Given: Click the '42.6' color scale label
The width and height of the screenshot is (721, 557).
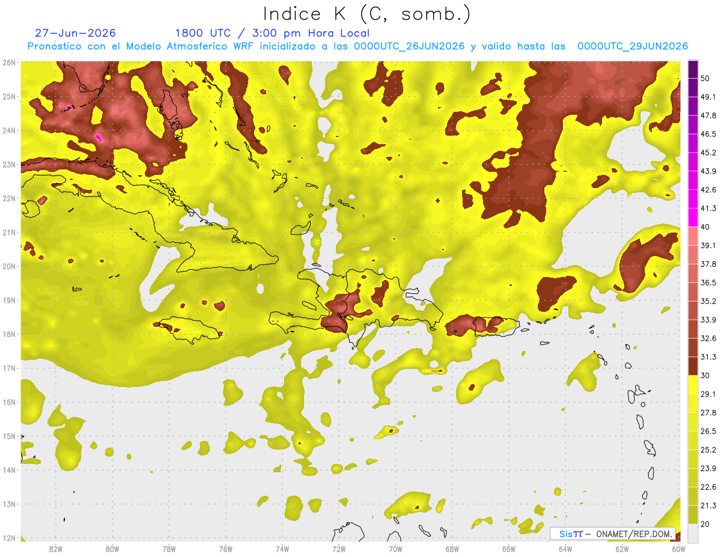Looking at the screenshot, I should (x=708, y=190).
